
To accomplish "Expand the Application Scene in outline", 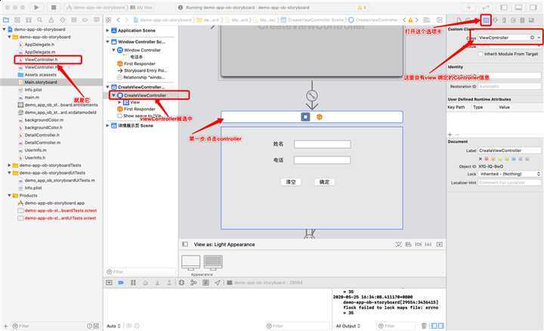I will [107, 30].
